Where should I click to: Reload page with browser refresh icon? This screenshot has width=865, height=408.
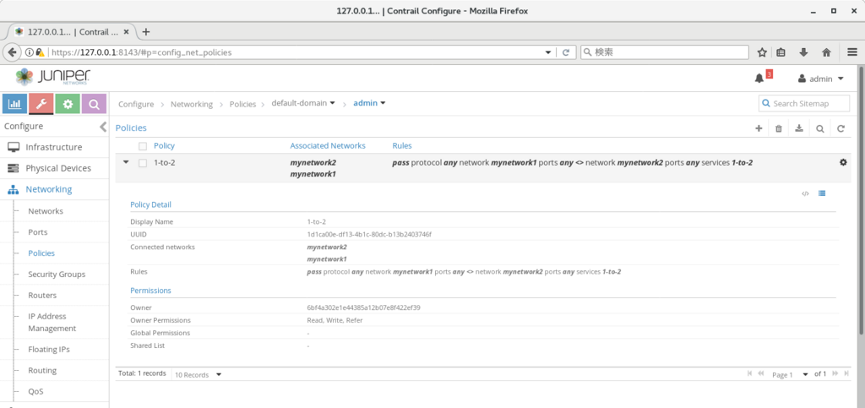[565, 52]
